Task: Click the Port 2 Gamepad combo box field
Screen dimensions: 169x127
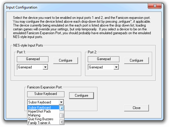Action: coord(103,67)
